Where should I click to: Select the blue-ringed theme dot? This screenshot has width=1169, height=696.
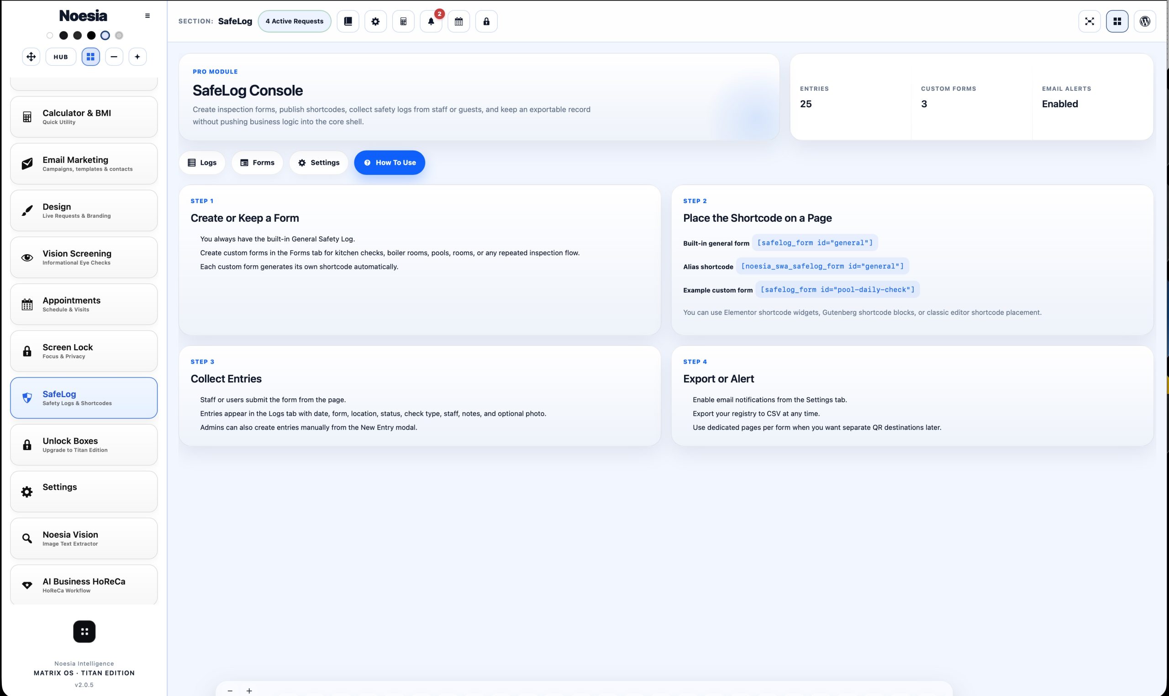[x=105, y=35]
